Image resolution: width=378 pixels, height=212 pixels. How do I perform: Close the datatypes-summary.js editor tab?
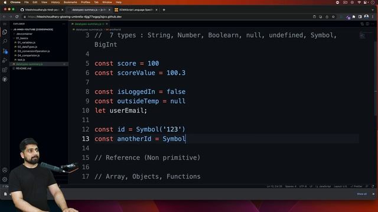[x=107, y=24]
